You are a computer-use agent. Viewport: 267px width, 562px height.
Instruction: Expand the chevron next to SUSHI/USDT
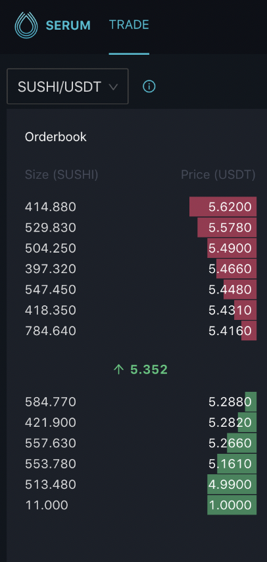113,86
